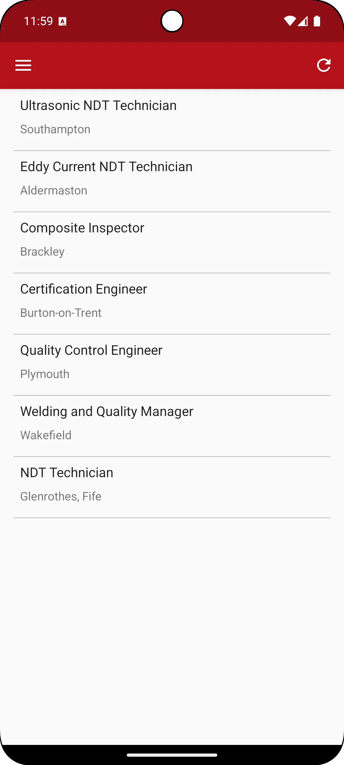Open the Ultrasonic NDT Technician listing

[x=172, y=120]
